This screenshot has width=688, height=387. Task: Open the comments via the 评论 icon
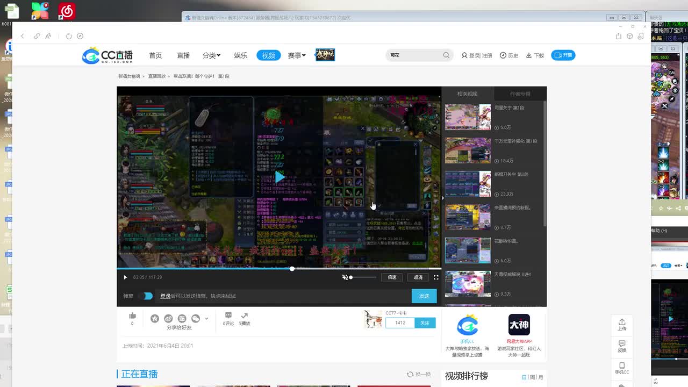[x=228, y=316]
